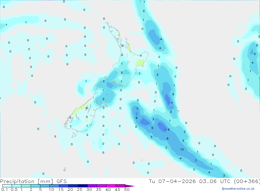Select the 2–5 mm legend color swatch
This screenshot has height=191, width=260.
tap(35, 186)
